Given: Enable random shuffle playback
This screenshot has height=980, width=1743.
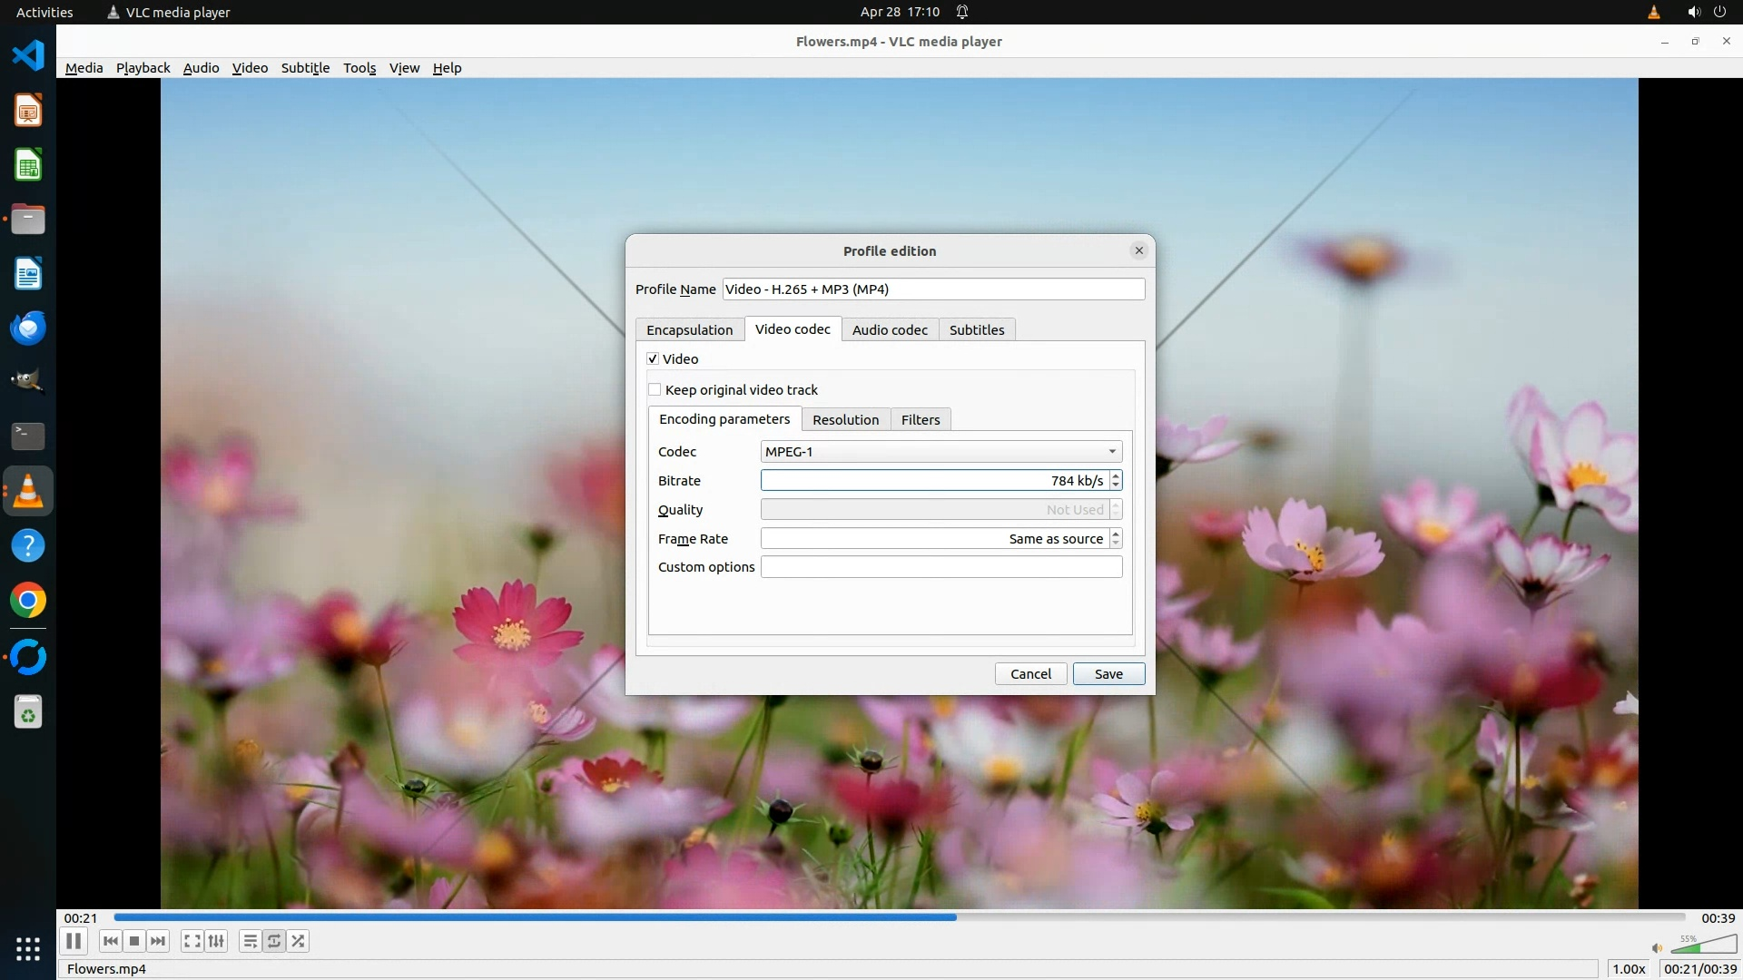Looking at the screenshot, I should click(x=298, y=941).
